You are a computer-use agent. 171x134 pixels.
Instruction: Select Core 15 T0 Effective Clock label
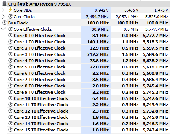[41, 130]
